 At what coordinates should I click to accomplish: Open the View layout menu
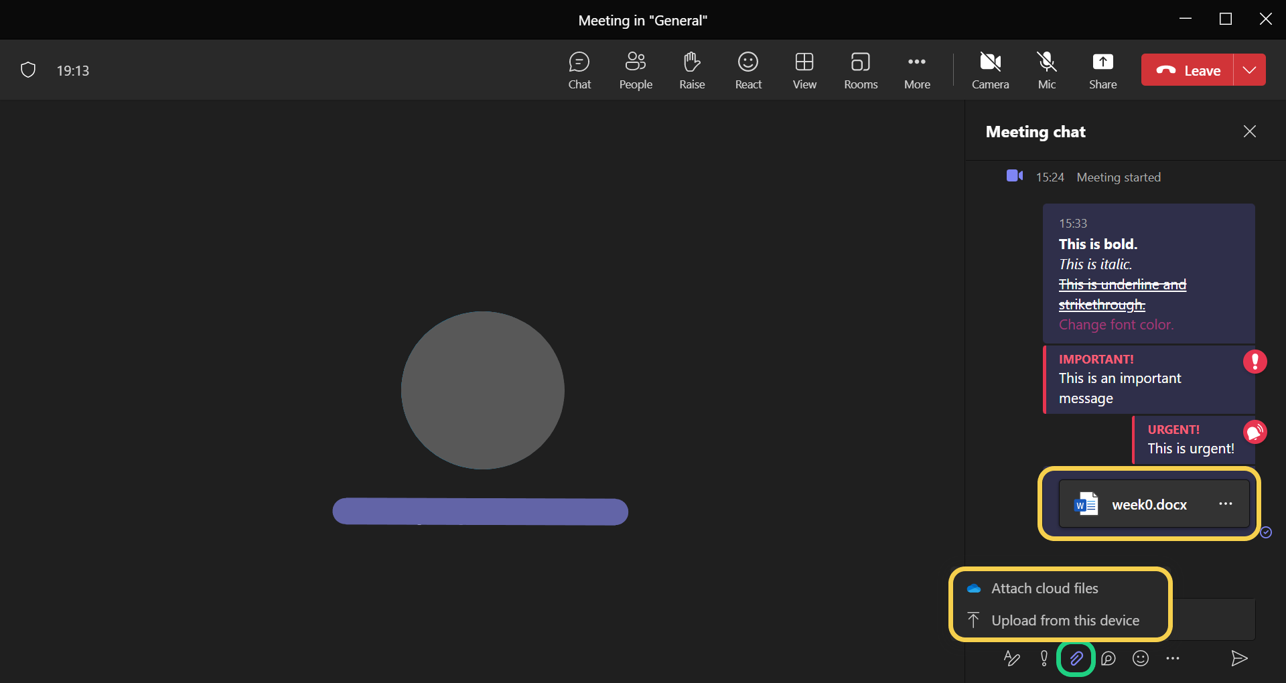(x=804, y=70)
